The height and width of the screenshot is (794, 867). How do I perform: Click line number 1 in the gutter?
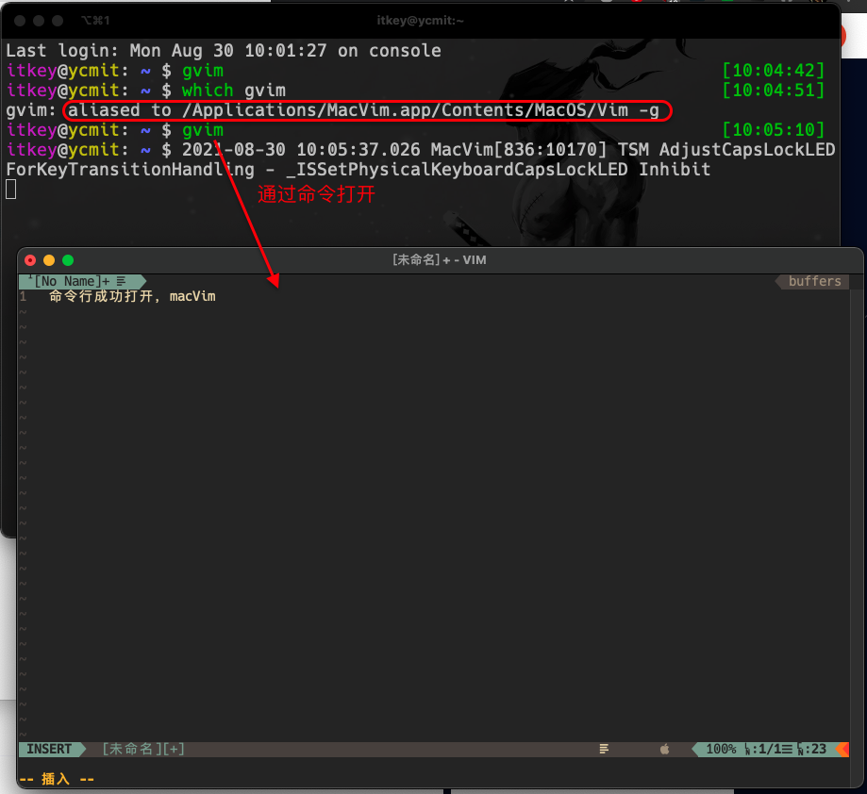(24, 297)
